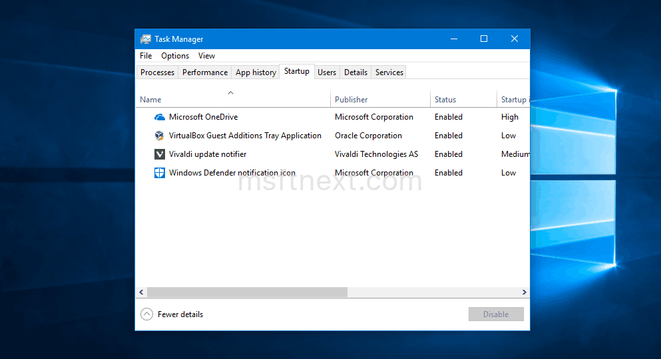The image size is (661, 359).
Task: Sort by Name column header
Action: (233, 99)
